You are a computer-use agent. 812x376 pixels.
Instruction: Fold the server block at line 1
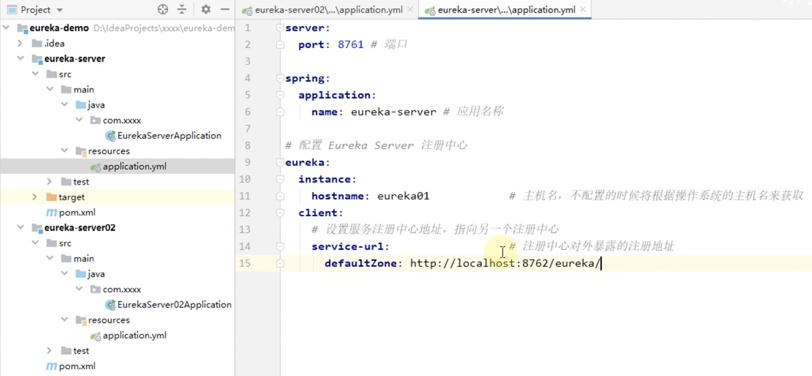280,27
